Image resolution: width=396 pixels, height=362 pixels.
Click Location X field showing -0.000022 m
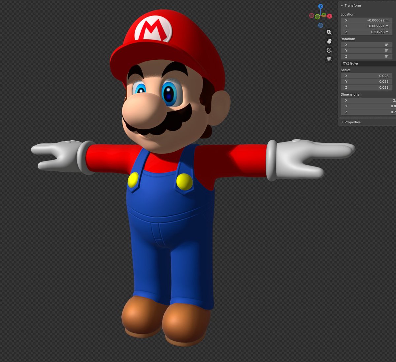pos(366,20)
